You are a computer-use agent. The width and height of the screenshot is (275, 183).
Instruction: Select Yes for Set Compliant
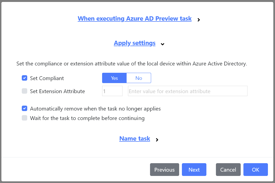click(x=114, y=78)
